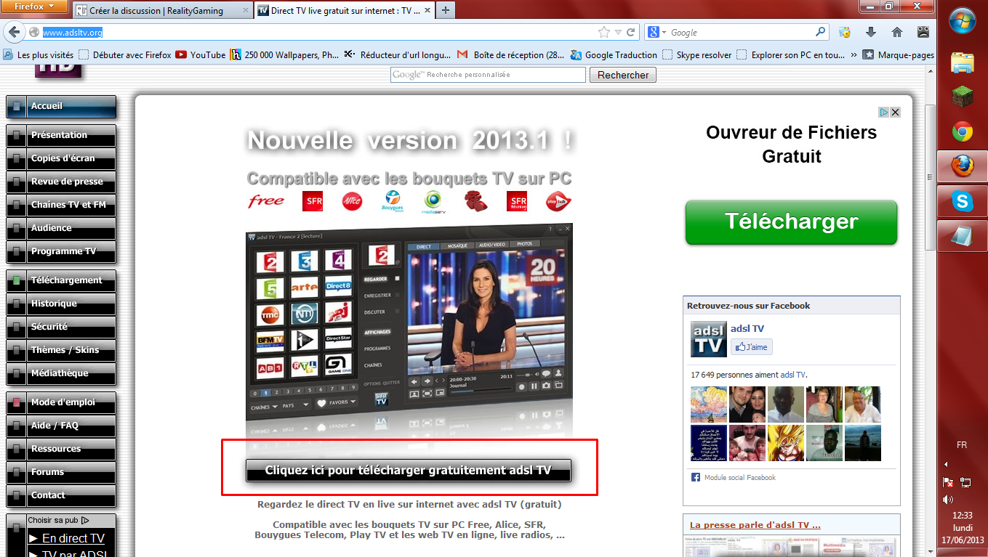Viewport: 988px width, 557px height.
Task: Open Google Chrome from the taskbar
Action: pos(963,132)
